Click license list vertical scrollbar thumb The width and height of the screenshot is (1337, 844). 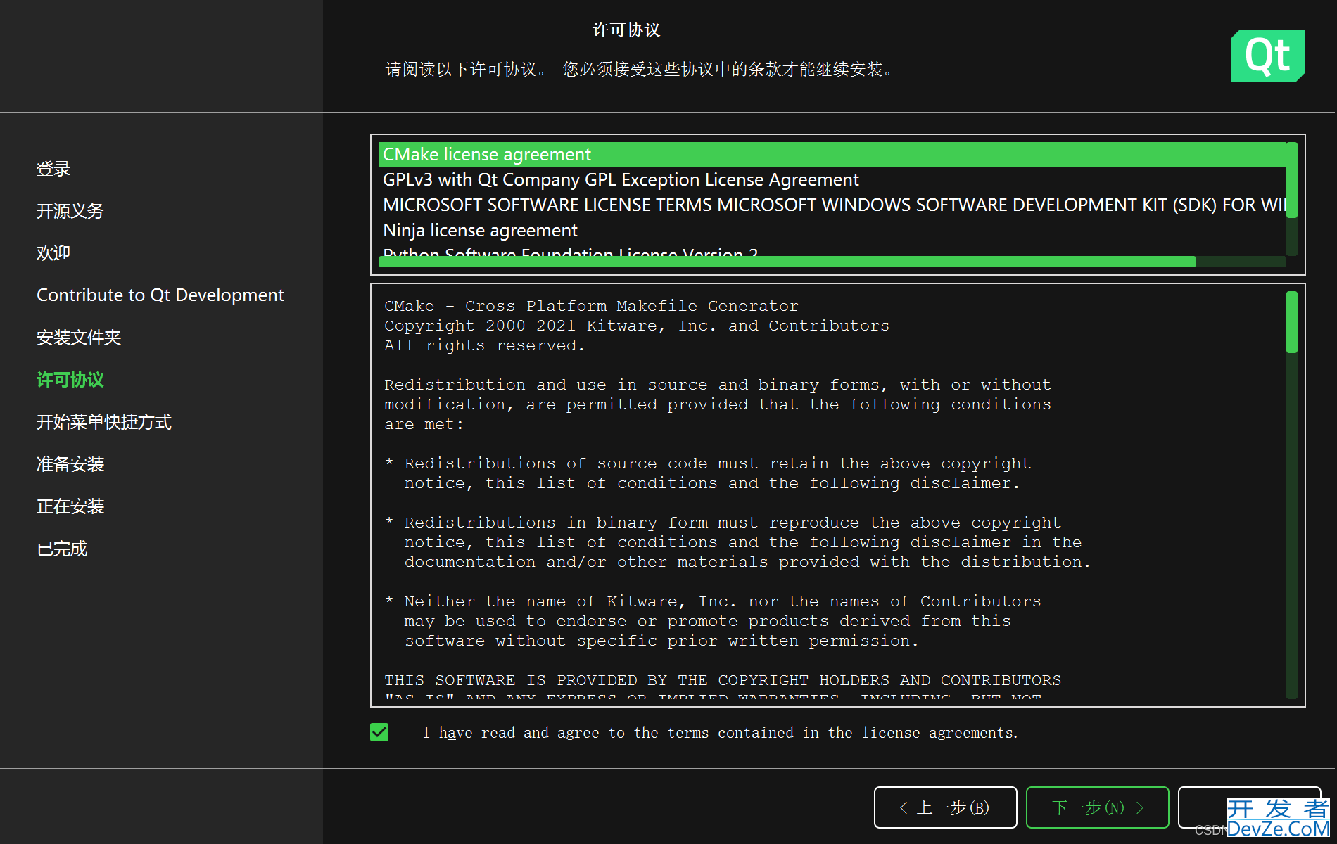pyautogui.click(x=1292, y=181)
